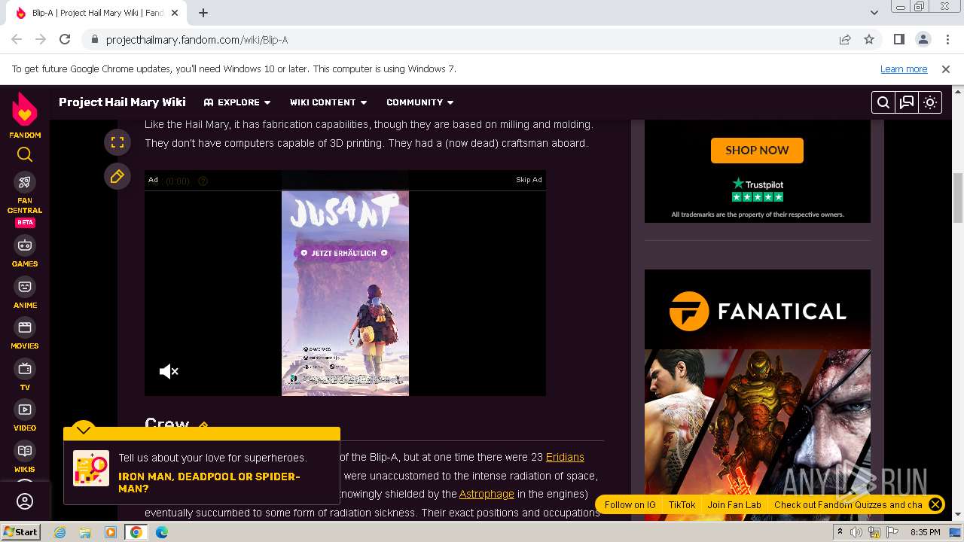
Task: Close the bottom yellow promo bar
Action: (x=935, y=504)
